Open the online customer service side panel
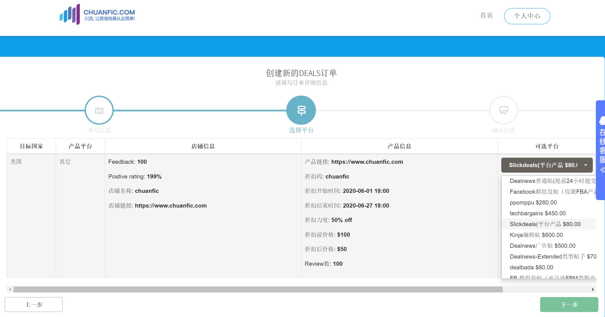Image resolution: width=605 pixels, height=317 pixels. point(601,150)
